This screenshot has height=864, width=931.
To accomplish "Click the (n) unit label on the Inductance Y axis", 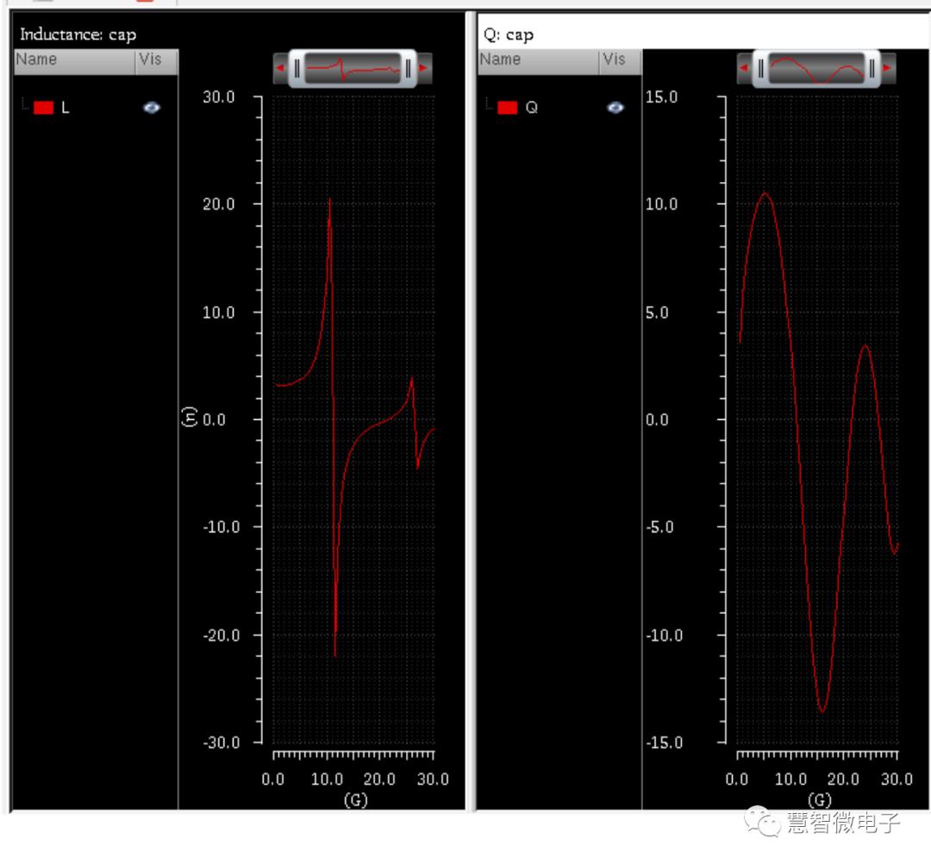I will 188,416.
